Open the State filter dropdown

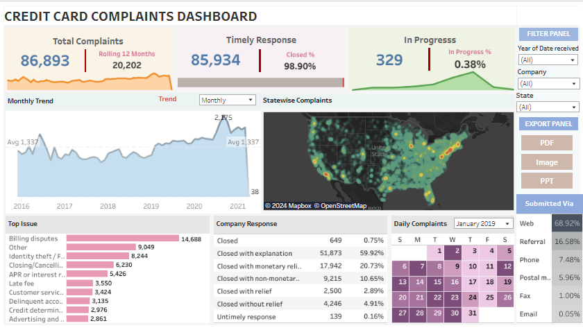click(548, 107)
